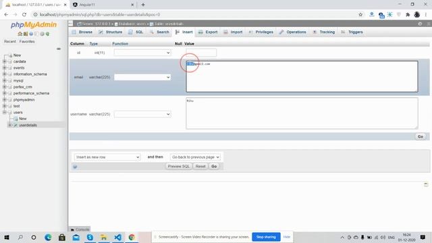Expand the performance_schema database node

(x=5, y=93)
